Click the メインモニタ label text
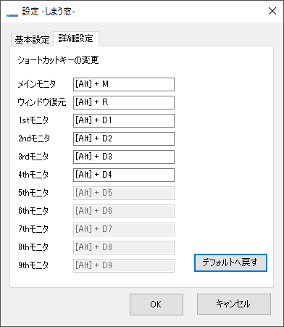The image size is (284, 327). coord(37,84)
